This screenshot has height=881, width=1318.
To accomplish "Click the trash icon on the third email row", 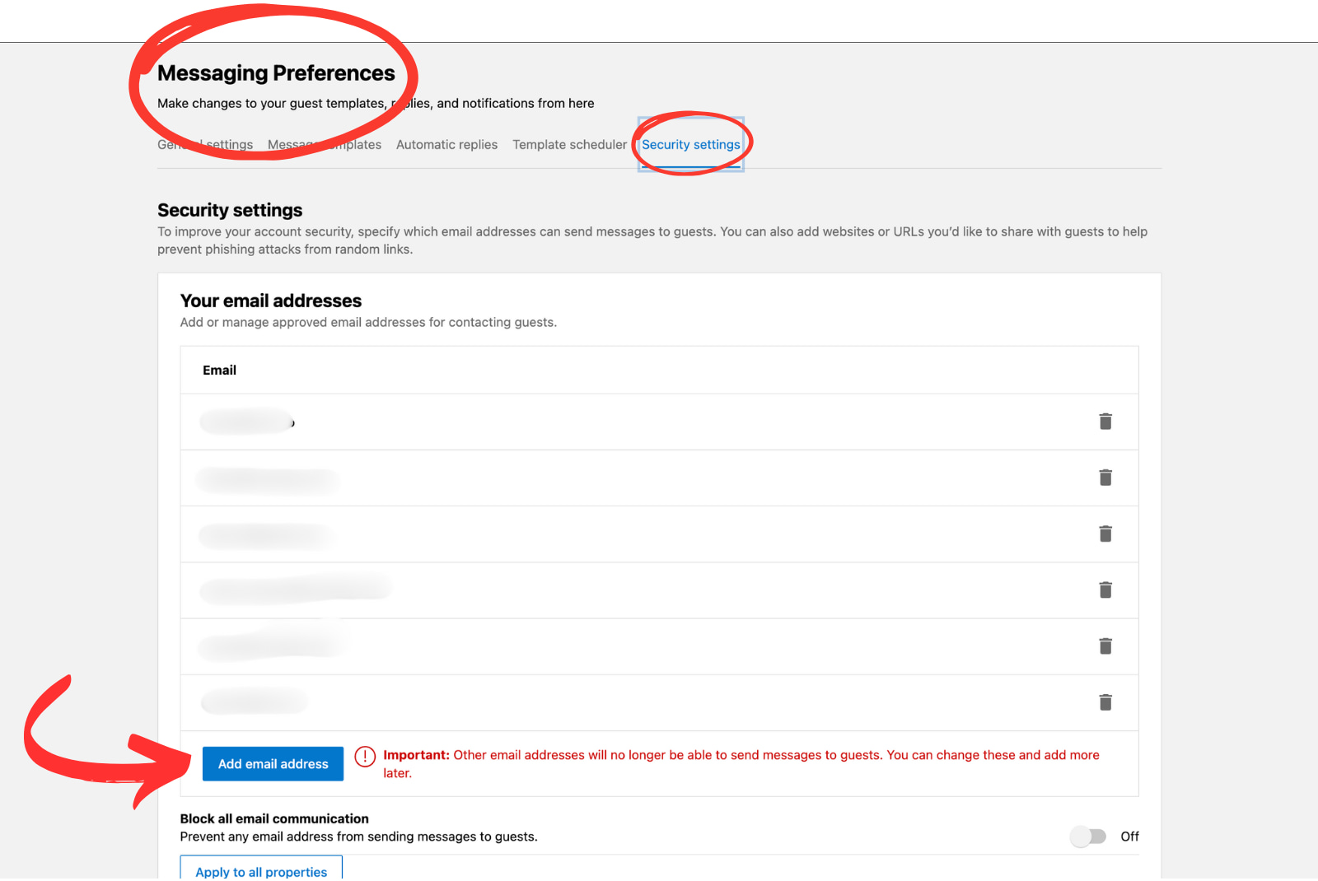I will pyautogui.click(x=1105, y=534).
